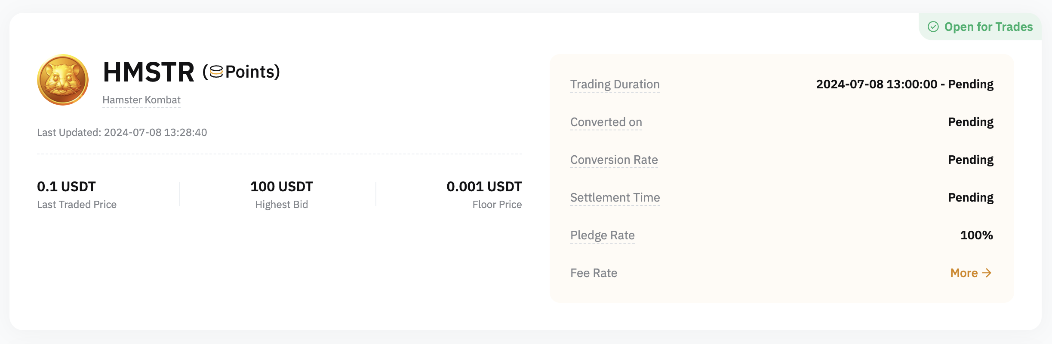The height and width of the screenshot is (344, 1052).
Task: Click the arrow icon next to More
Action: [x=987, y=273]
